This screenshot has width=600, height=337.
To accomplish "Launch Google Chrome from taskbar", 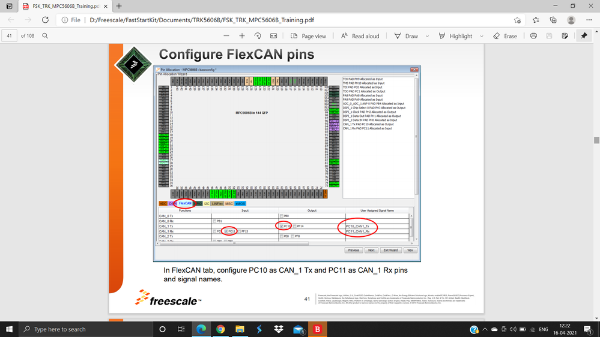I will point(220,329).
